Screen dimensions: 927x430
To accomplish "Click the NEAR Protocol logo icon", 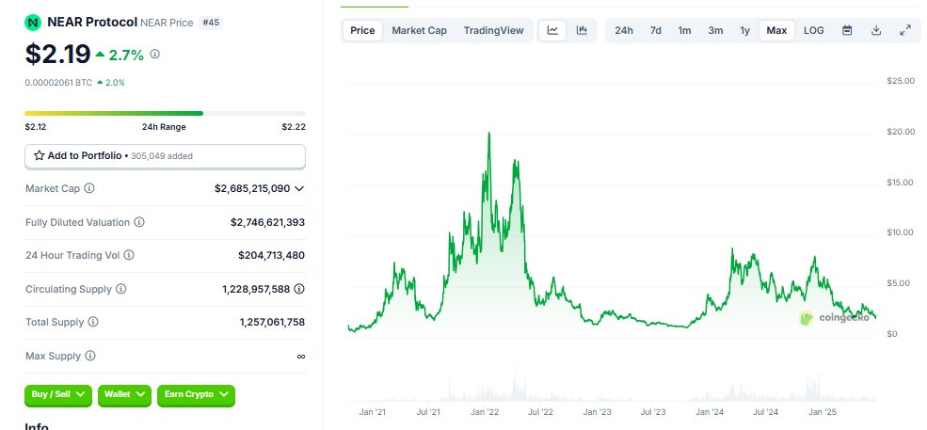I will click(x=33, y=23).
